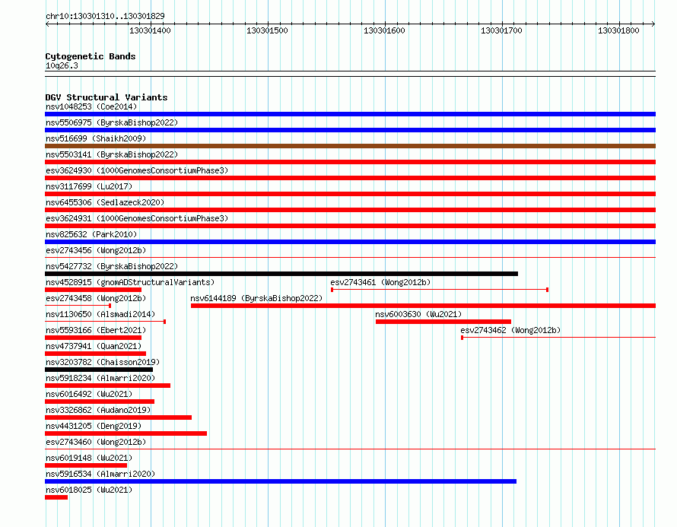Click esv3624930 (1000GenomesConsortiumPhase3) label
The width and height of the screenshot is (677, 527).
(x=137, y=170)
